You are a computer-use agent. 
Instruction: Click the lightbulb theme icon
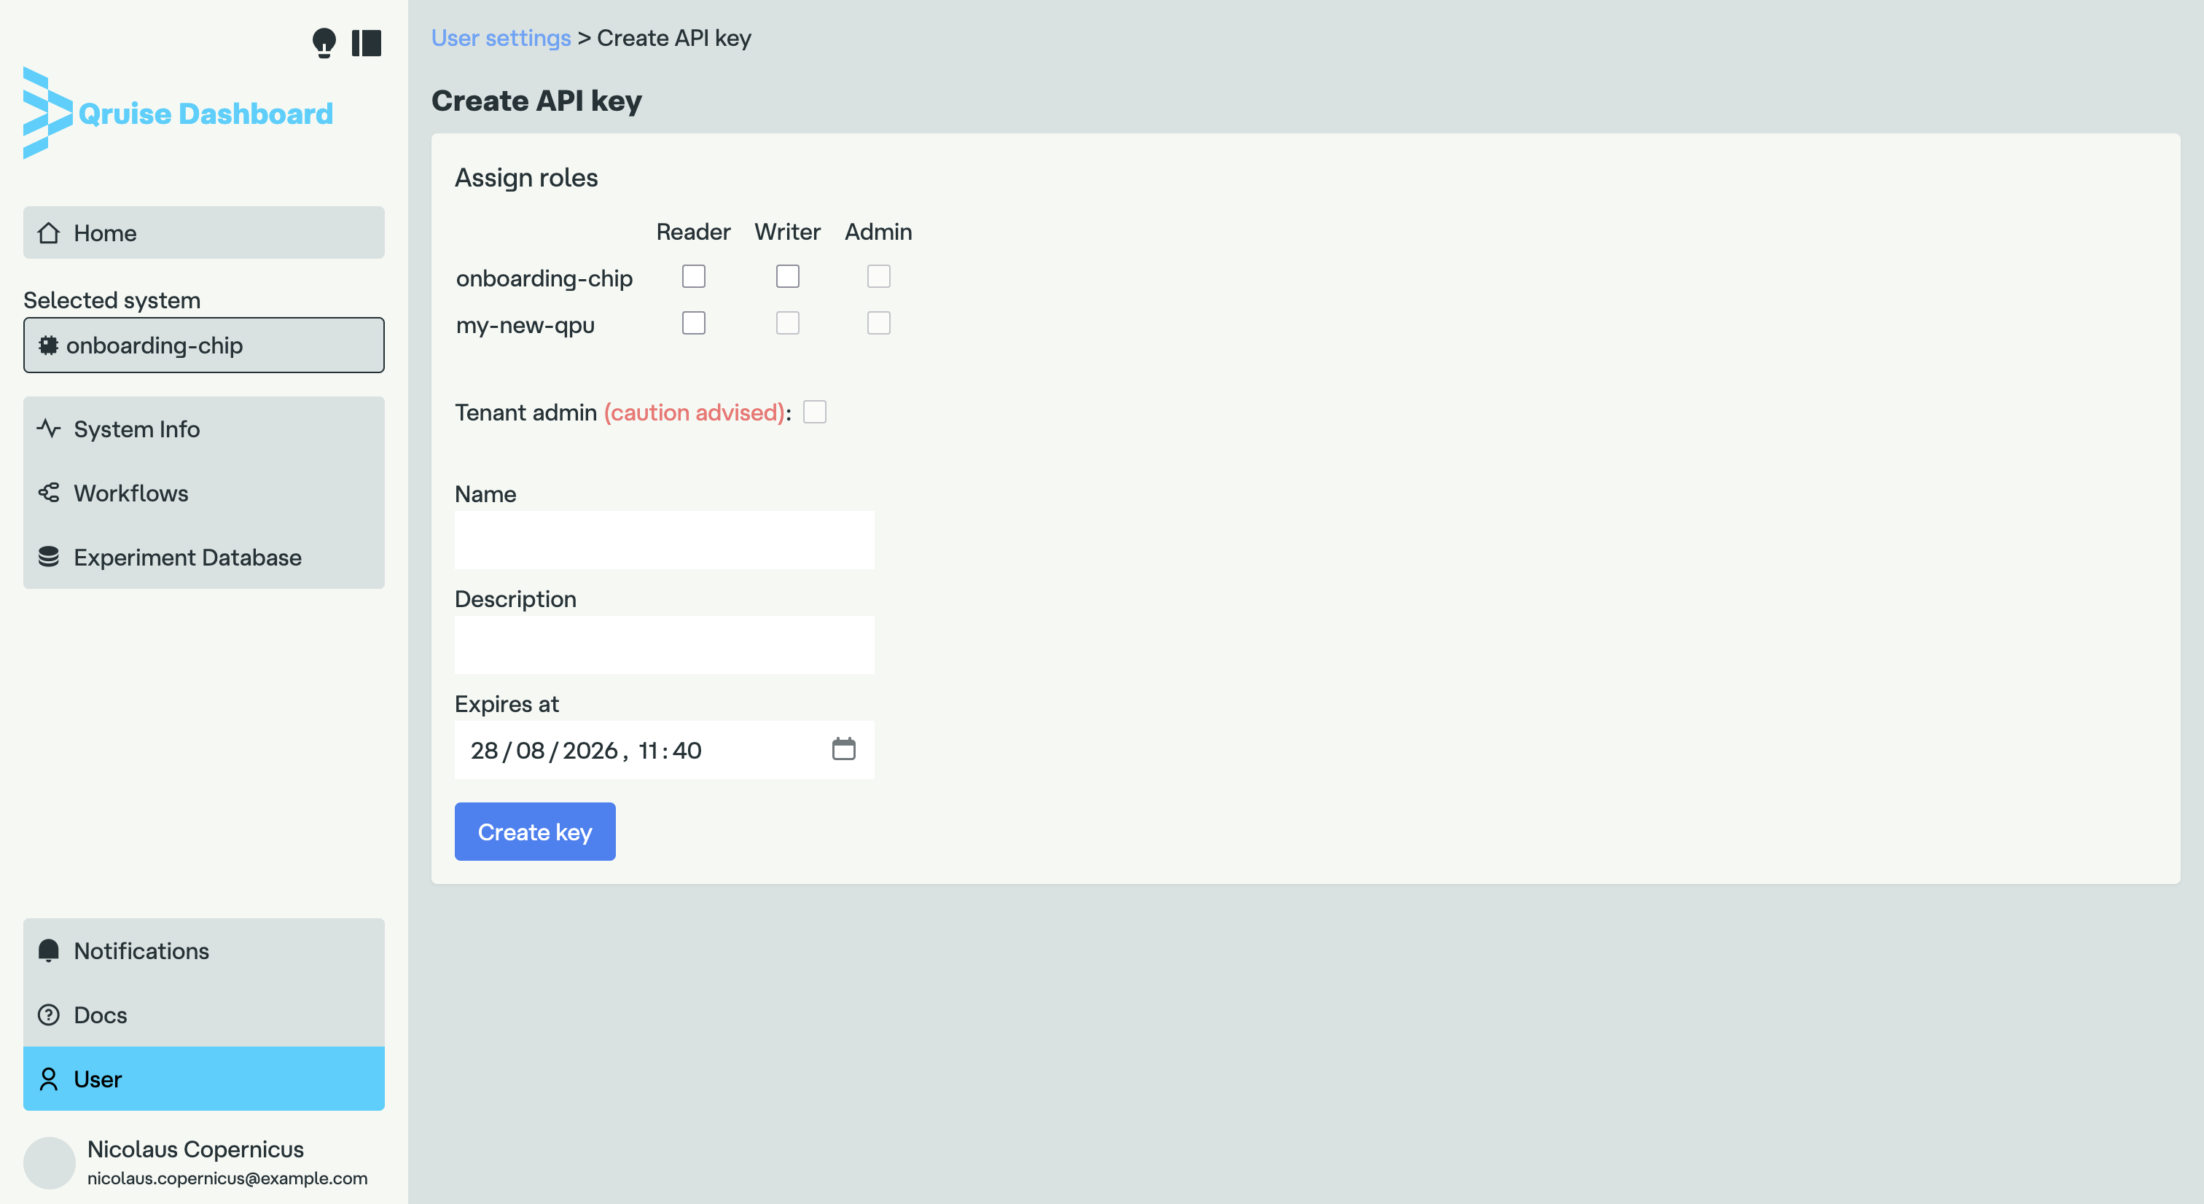click(324, 42)
